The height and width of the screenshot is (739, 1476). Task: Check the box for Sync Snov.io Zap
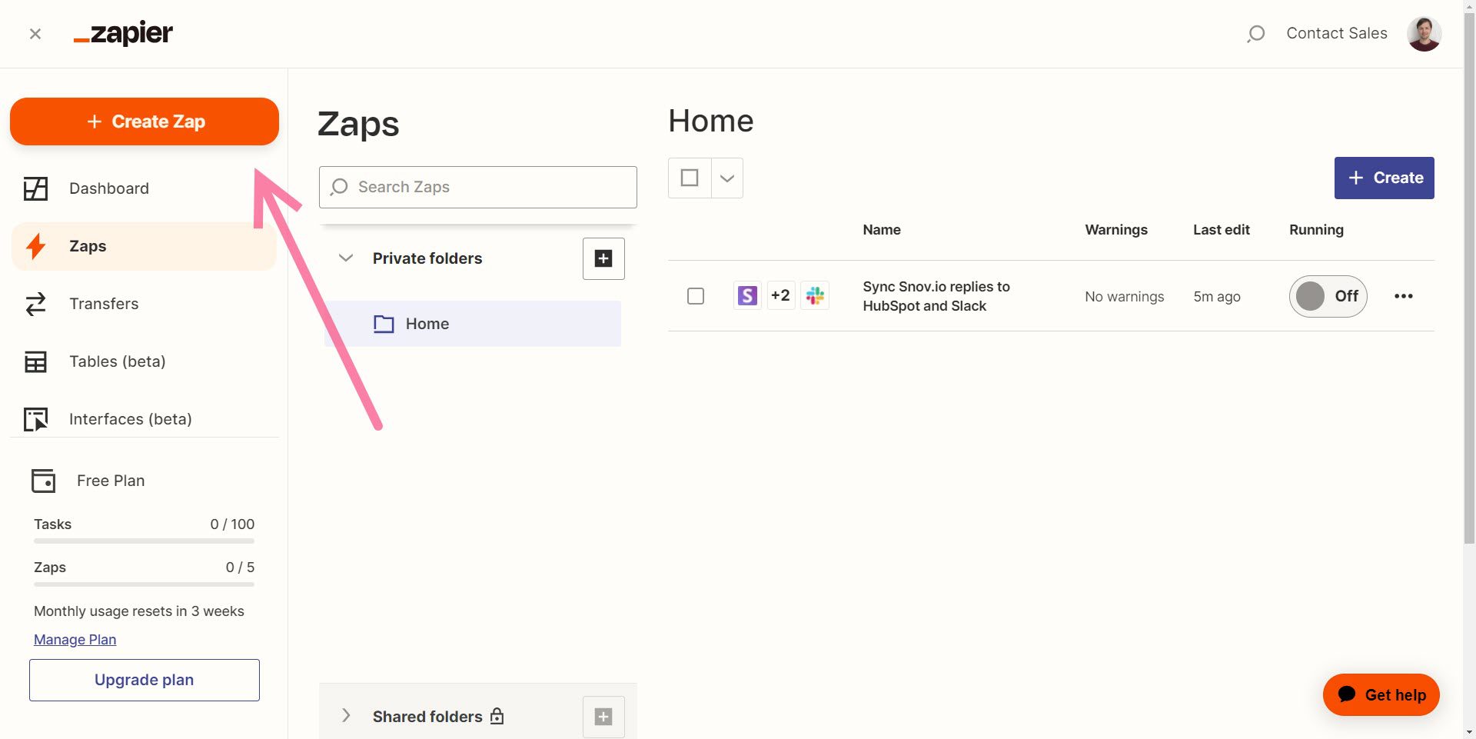[x=696, y=296]
